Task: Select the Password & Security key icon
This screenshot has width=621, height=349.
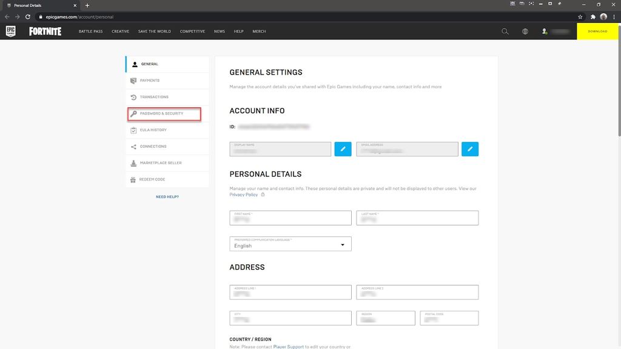Action: [134, 113]
